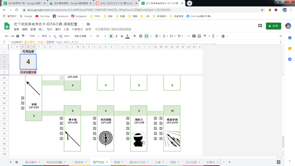Open the 編輯 menu
295x166 pixels.
pyautogui.click(x=25, y=29)
